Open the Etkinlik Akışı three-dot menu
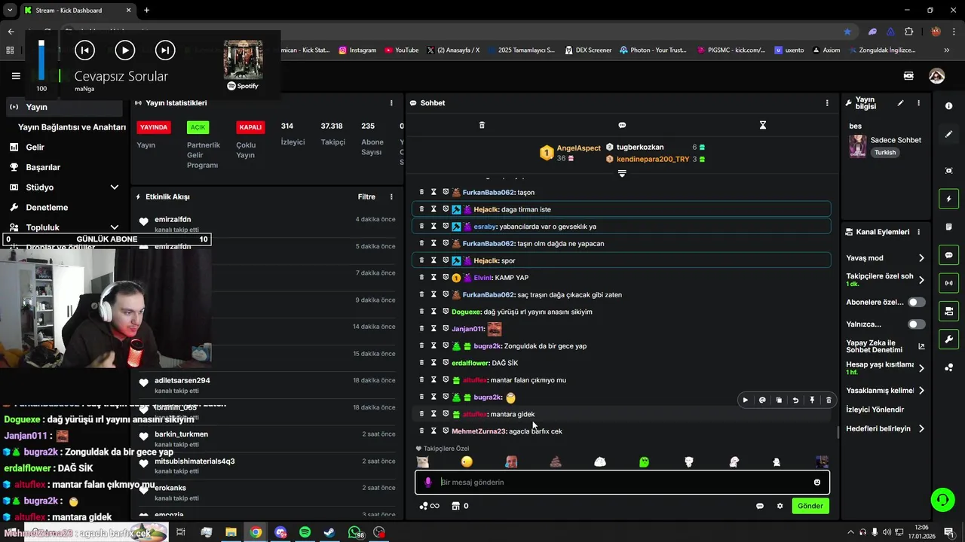 pos(391,197)
